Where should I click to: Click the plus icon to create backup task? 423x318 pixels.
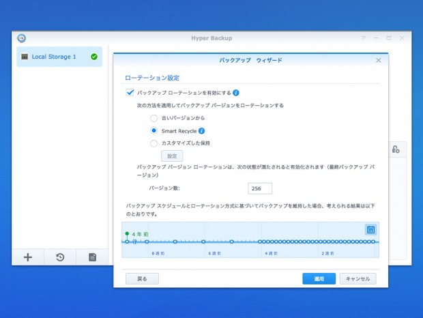tap(28, 257)
